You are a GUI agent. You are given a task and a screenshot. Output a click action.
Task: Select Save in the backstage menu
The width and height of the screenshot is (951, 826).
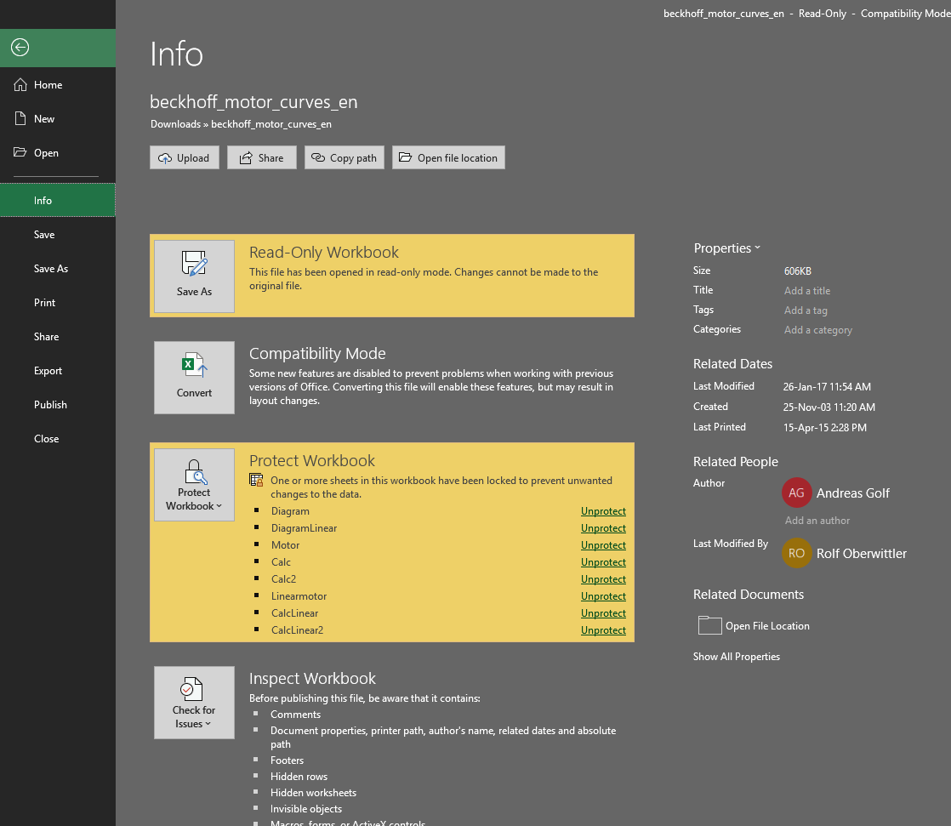58,234
